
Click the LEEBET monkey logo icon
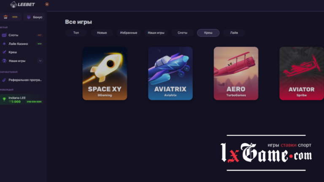click(x=13, y=4)
